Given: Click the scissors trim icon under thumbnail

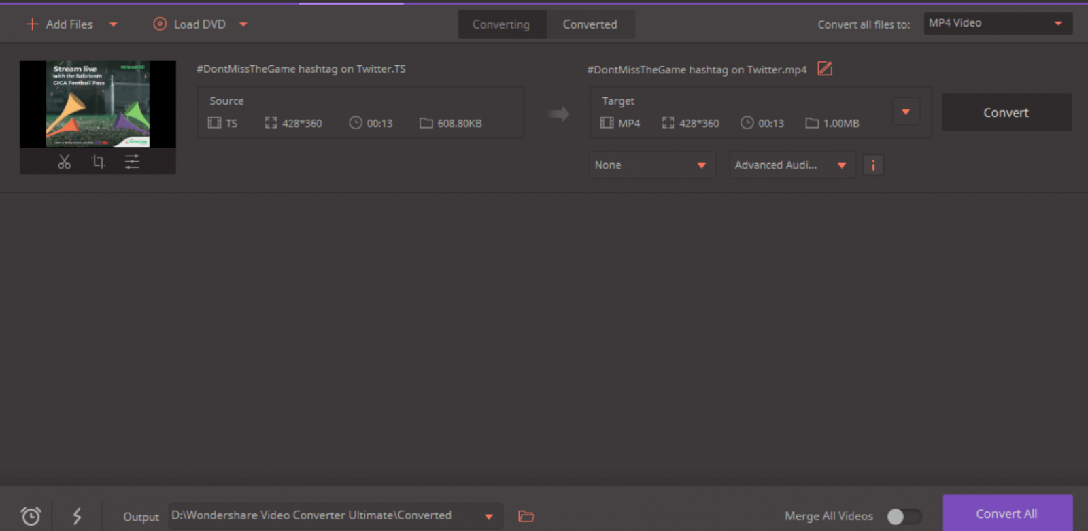Looking at the screenshot, I should [64, 162].
